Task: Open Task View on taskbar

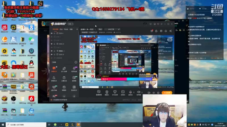Action: (x=49, y=125)
